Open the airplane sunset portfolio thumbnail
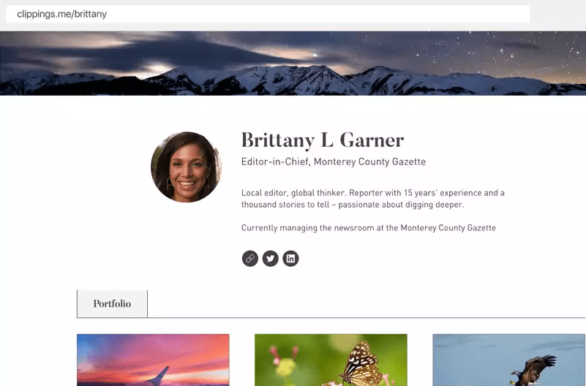 click(153, 360)
